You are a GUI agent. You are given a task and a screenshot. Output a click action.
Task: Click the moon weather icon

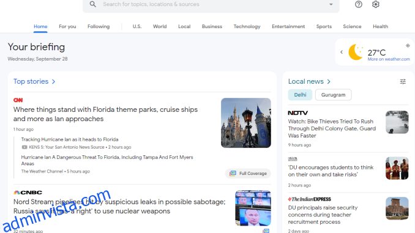pyautogui.click(x=356, y=52)
